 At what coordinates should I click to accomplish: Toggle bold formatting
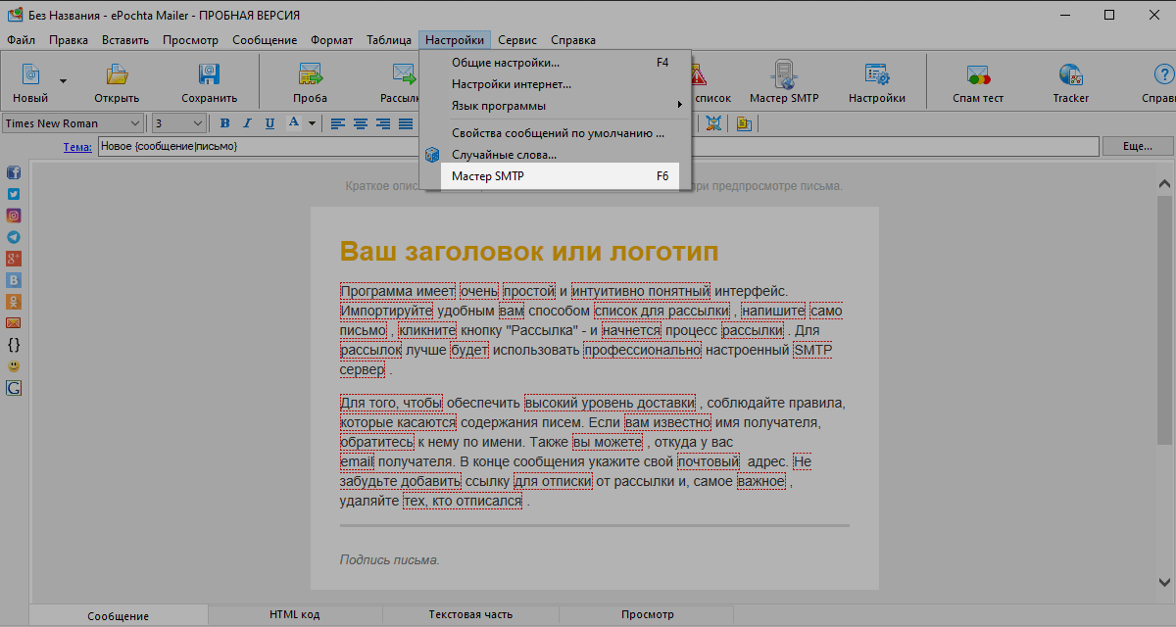pyautogui.click(x=224, y=123)
